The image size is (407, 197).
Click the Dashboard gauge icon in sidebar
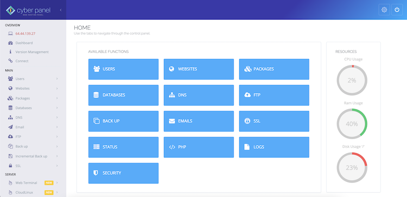pyautogui.click(x=10, y=43)
